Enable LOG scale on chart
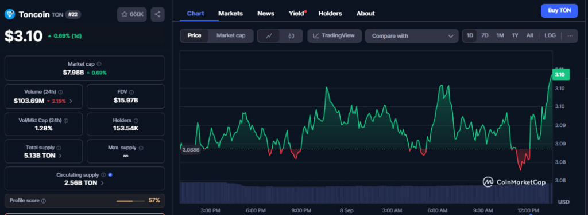 (x=550, y=35)
